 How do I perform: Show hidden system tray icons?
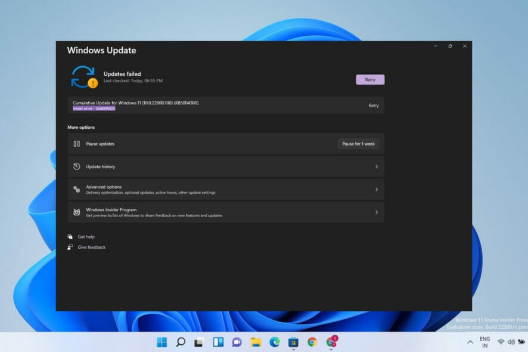coord(470,342)
